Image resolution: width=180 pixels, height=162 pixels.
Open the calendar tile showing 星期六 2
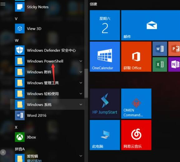coord(105,25)
